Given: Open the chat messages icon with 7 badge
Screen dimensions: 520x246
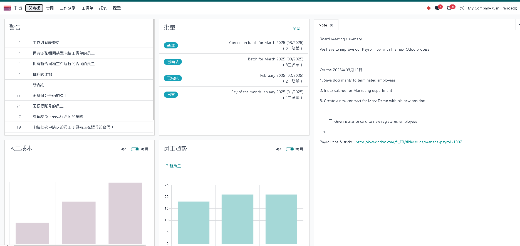Looking at the screenshot, I should coord(437,8).
